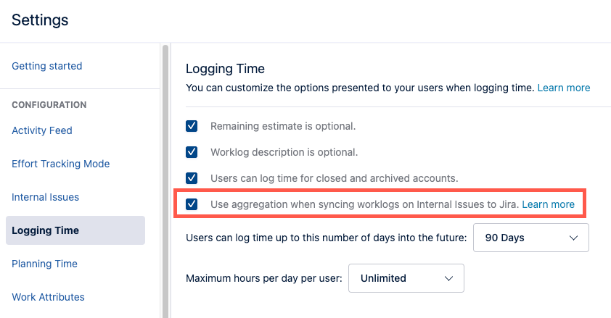Viewport: 611px width, 318px height.
Task: Select the Logging Time sidebar item
Action: pyautogui.click(x=46, y=230)
